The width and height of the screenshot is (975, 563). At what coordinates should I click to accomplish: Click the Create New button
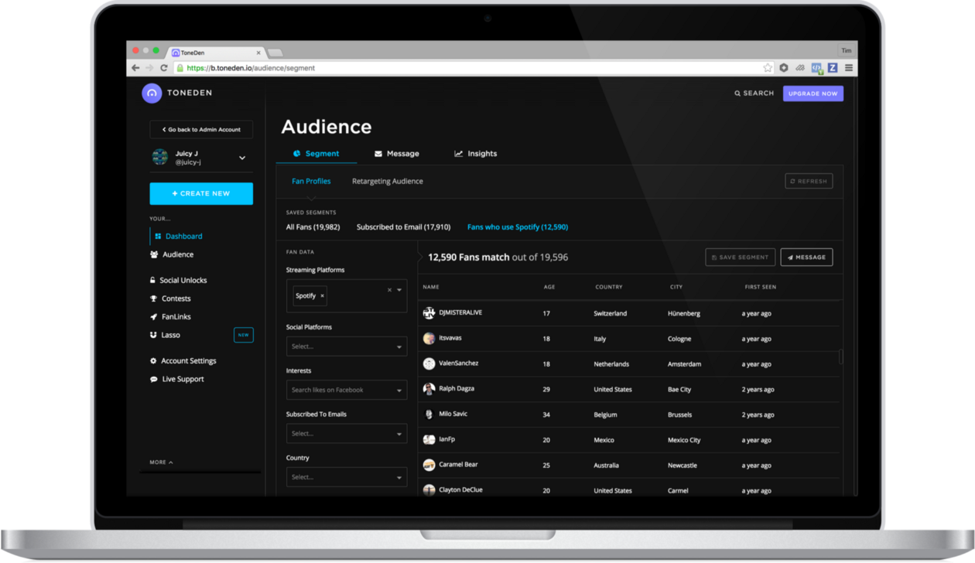pos(201,193)
